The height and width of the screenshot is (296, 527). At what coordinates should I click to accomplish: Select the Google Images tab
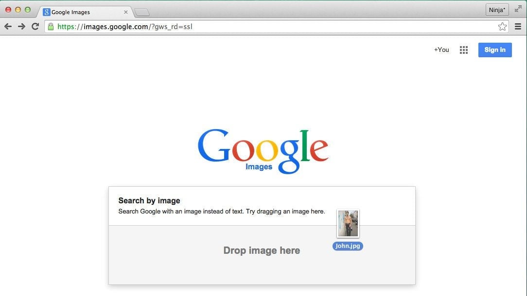click(x=84, y=12)
